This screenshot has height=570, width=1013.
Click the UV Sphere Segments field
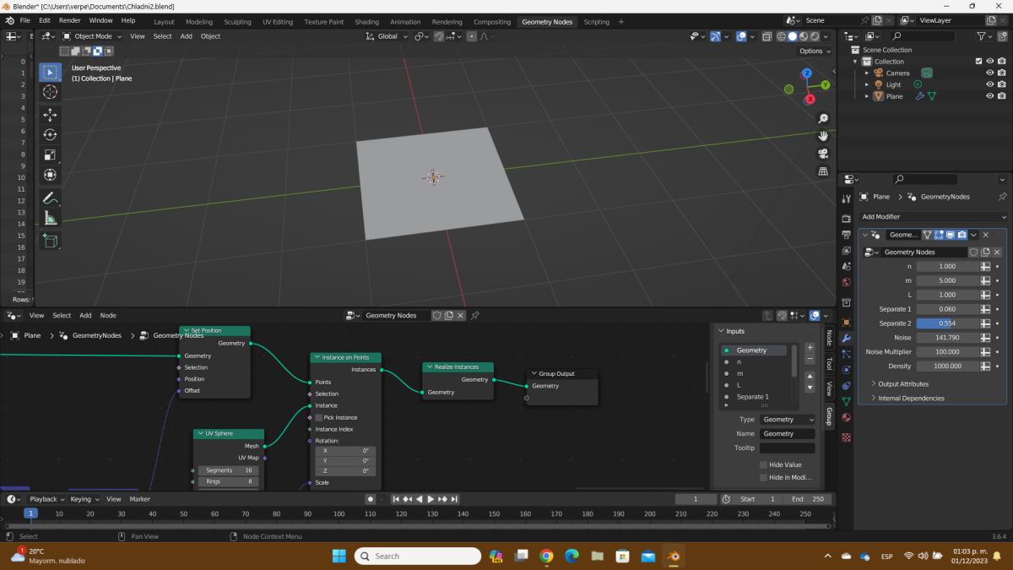[228, 470]
